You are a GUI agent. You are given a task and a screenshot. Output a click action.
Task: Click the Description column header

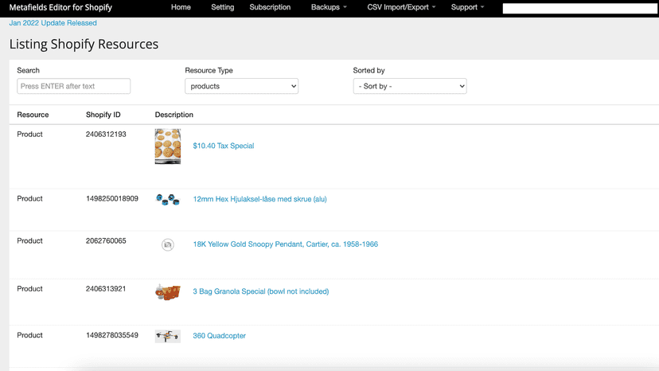pos(174,115)
